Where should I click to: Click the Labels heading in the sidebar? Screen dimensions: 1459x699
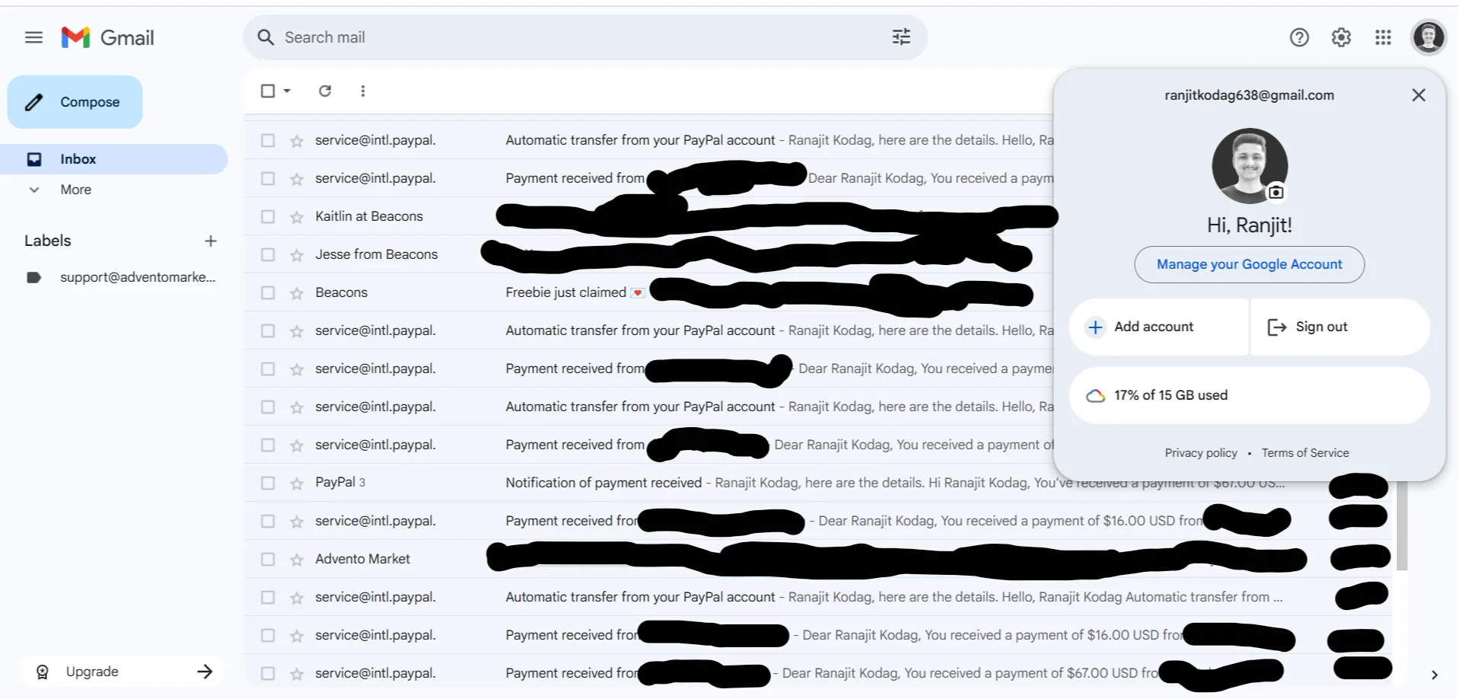pos(48,241)
